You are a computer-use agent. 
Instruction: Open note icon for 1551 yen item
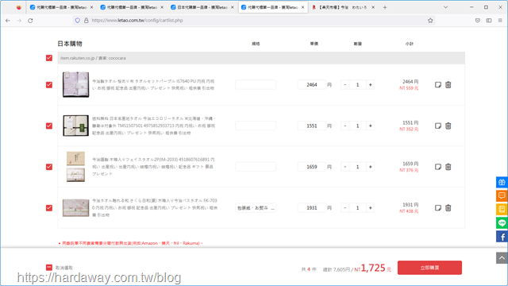point(437,126)
